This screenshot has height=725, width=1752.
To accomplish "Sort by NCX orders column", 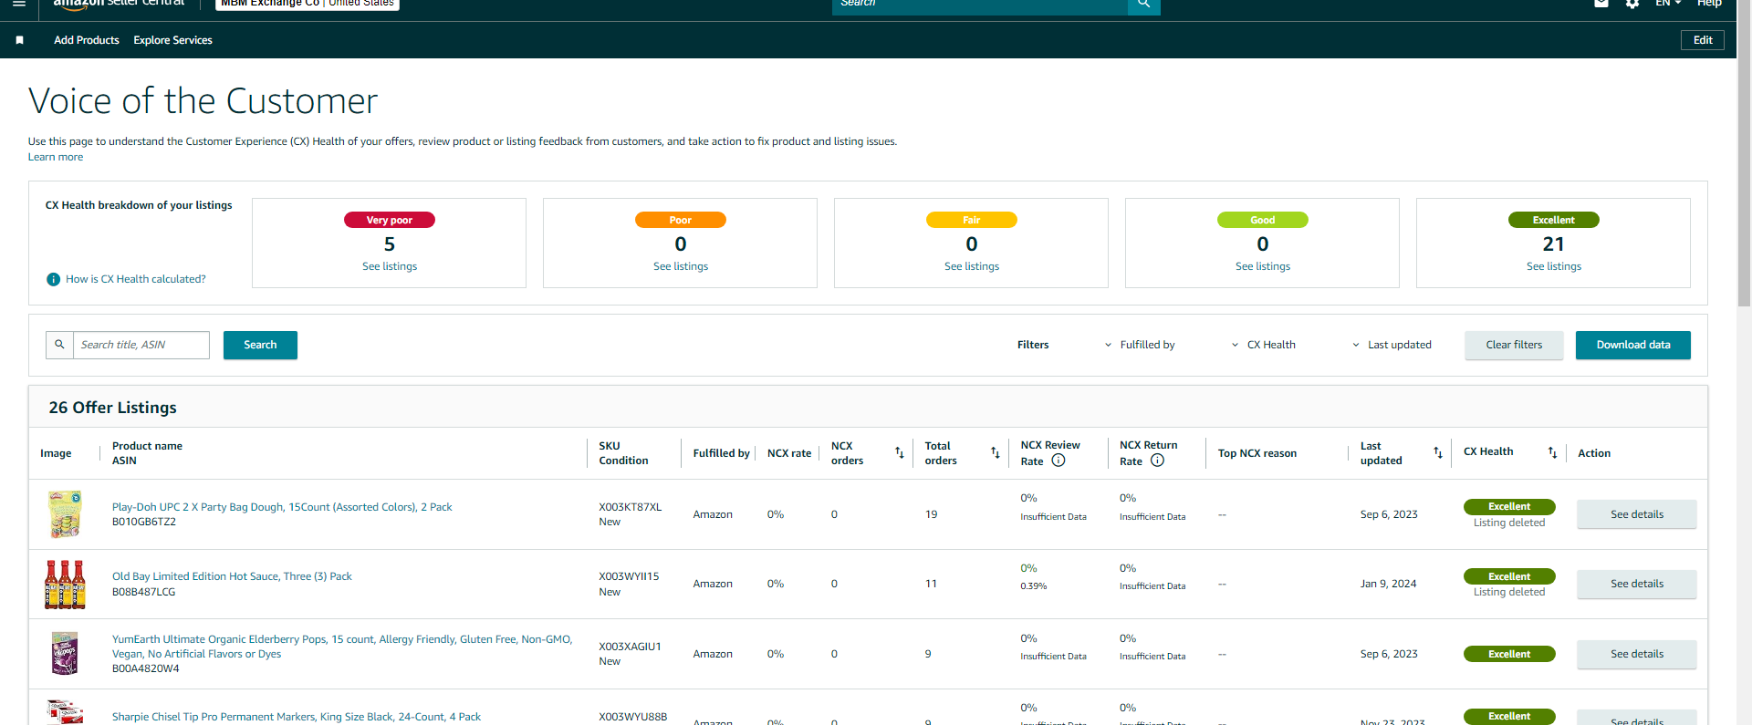I will [900, 453].
